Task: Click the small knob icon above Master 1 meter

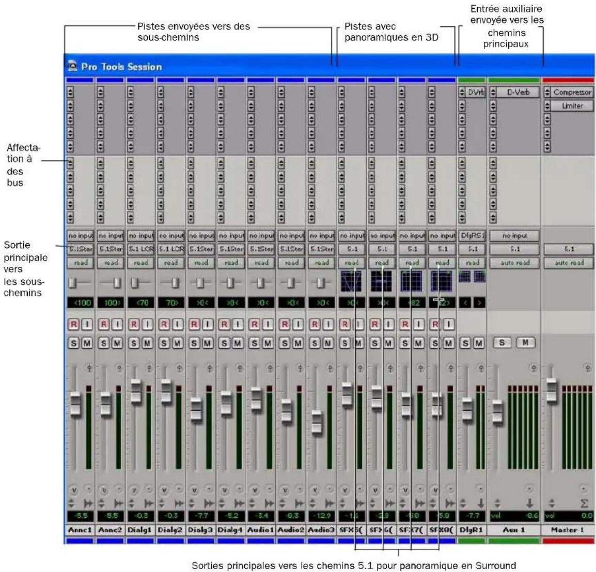Action: point(588,368)
